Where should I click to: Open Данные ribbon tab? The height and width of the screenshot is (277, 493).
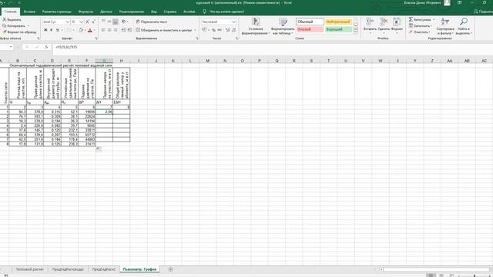106,12
